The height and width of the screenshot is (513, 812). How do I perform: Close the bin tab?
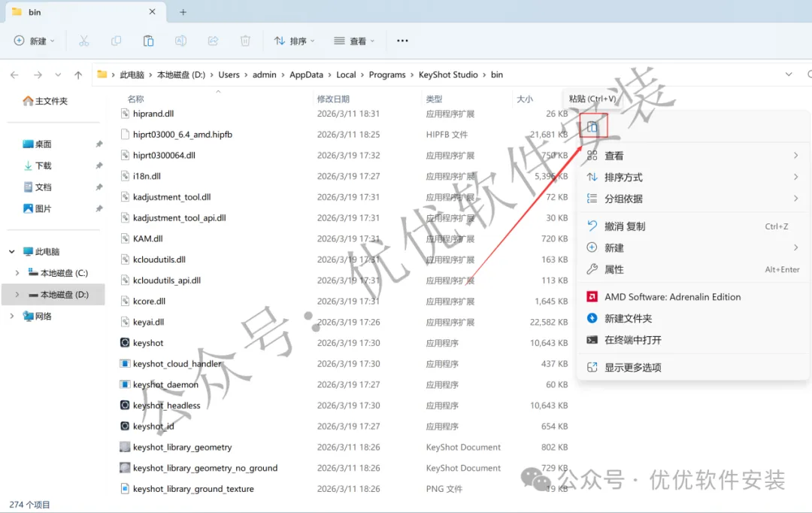152,11
